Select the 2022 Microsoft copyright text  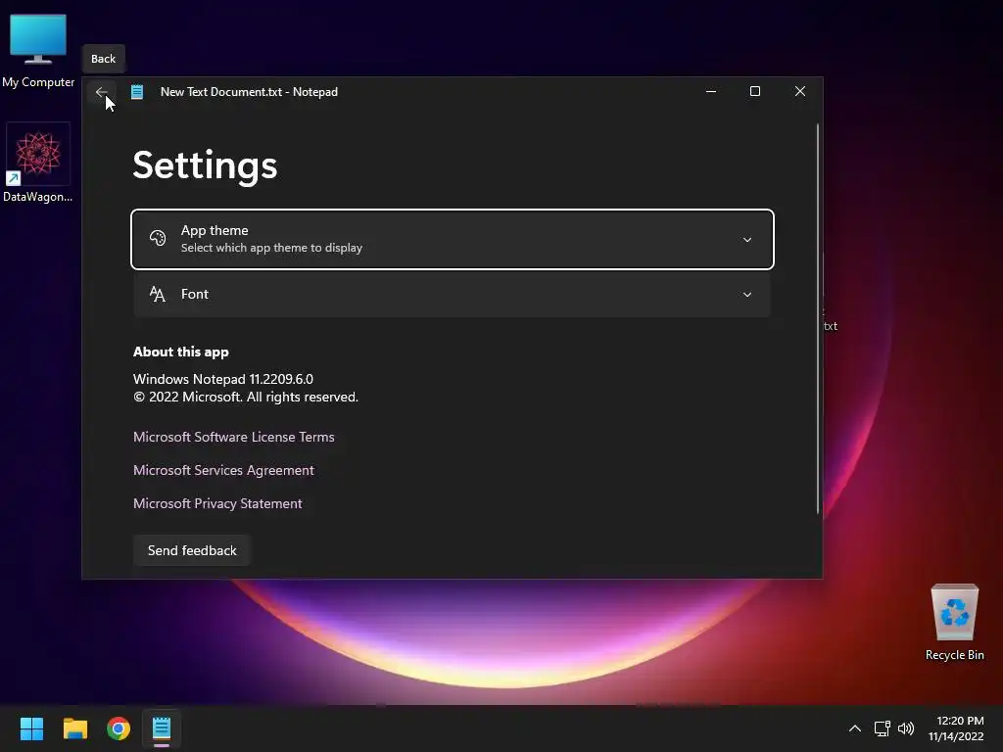coord(246,398)
